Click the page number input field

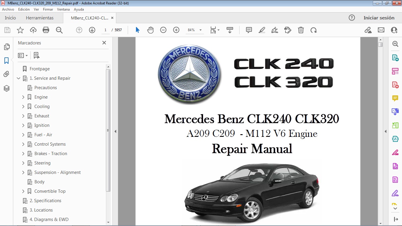(x=105, y=30)
